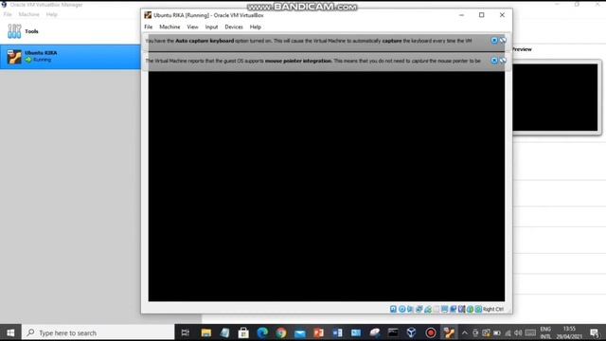Viewport: 606px width, 341px height.
Task: Click the audio status icon in VM status bar
Action: click(x=410, y=309)
